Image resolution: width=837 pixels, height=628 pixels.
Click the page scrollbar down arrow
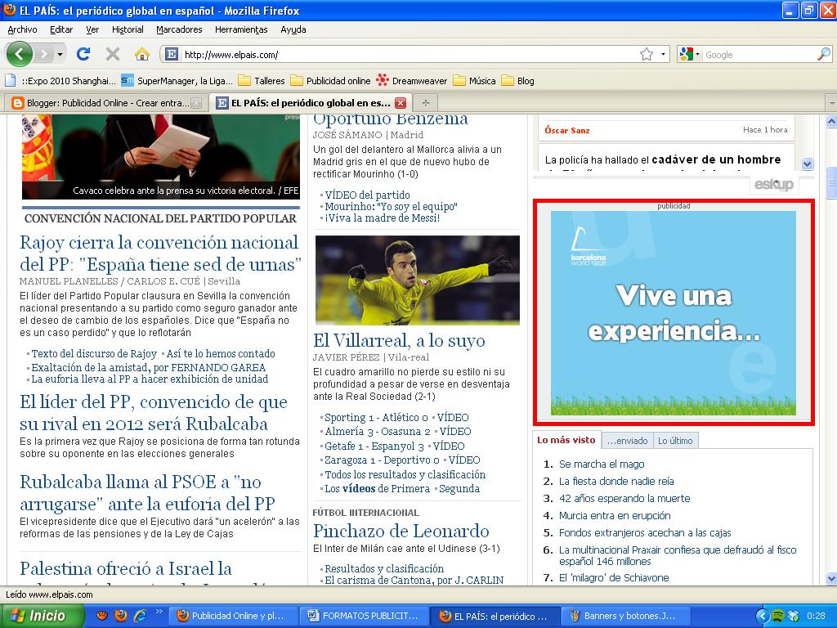click(831, 578)
